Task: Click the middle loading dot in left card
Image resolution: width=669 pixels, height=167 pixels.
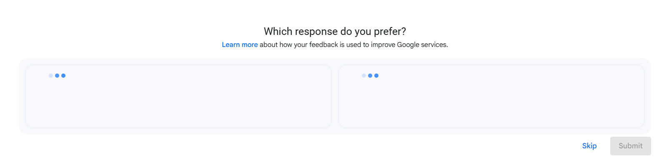Action: point(57,76)
